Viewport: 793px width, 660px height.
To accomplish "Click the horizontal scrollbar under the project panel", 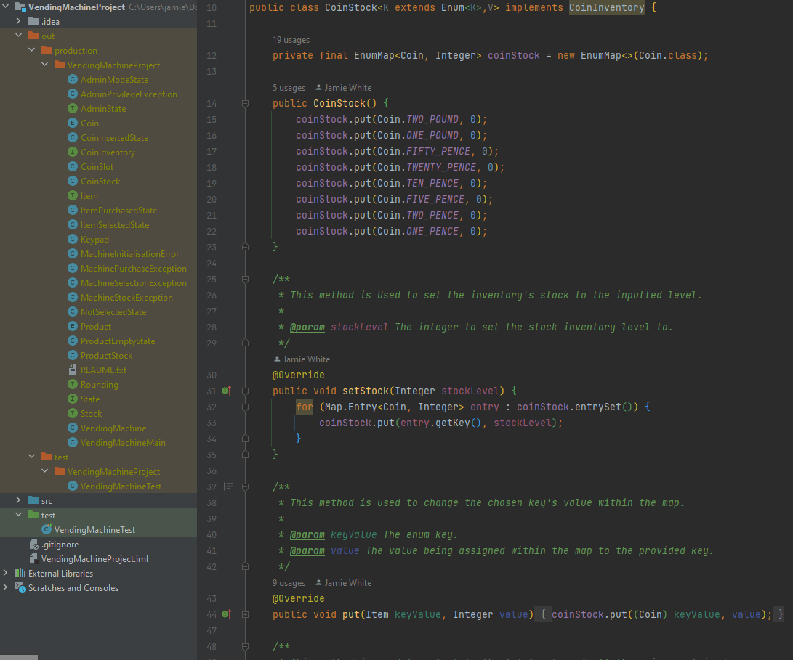I will [x=19, y=658].
